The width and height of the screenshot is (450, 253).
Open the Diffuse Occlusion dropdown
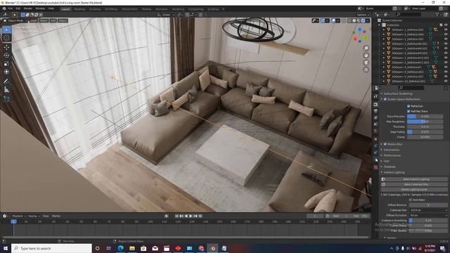(427, 216)
